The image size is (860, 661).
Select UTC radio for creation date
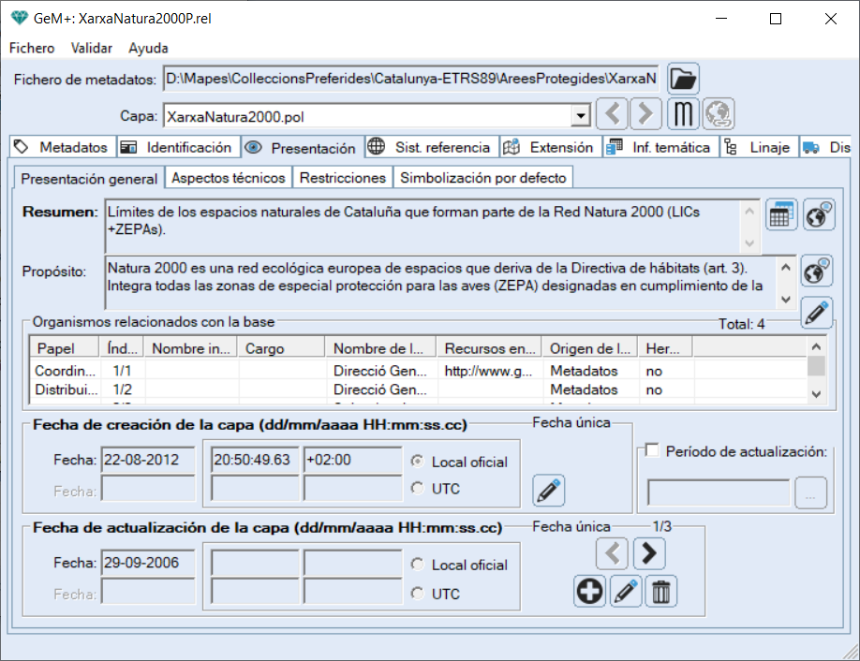(x=418, y=488)
